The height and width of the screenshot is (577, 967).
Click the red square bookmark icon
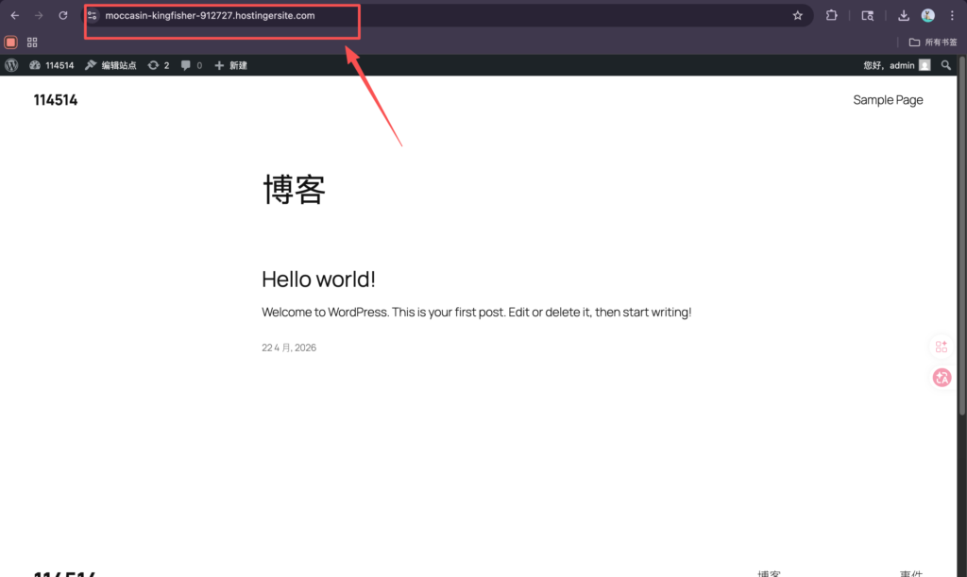click(10, 42)
